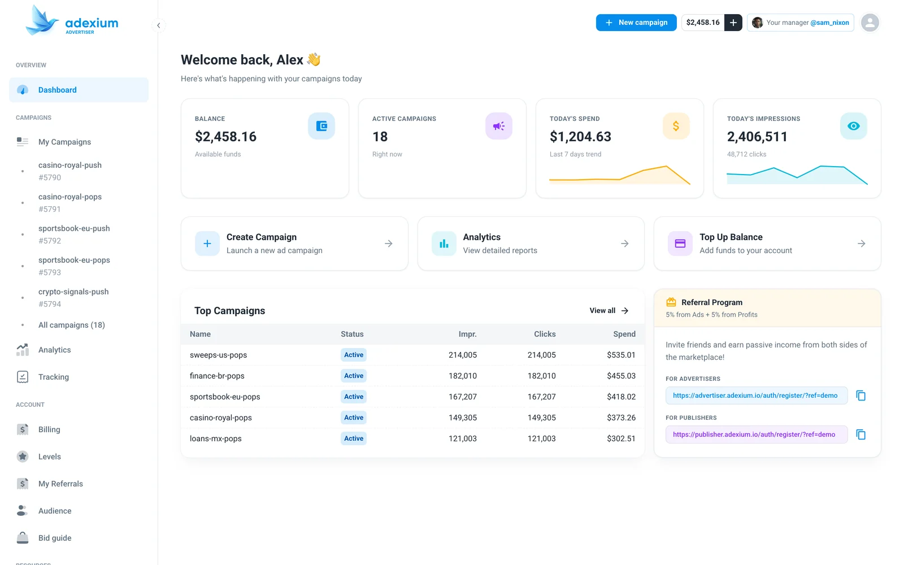Click the Analytics card bar chart icon
904x565 pixels.
444,244
